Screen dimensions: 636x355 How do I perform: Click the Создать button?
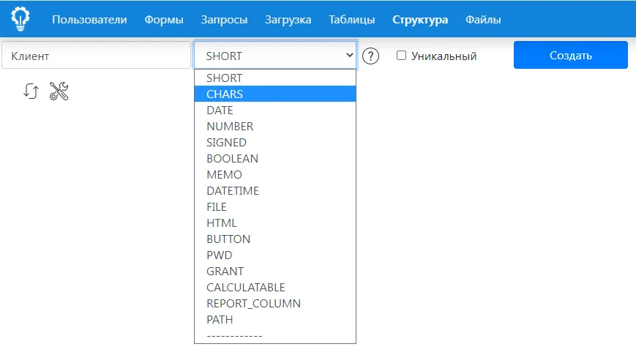(x=571, y=55)
